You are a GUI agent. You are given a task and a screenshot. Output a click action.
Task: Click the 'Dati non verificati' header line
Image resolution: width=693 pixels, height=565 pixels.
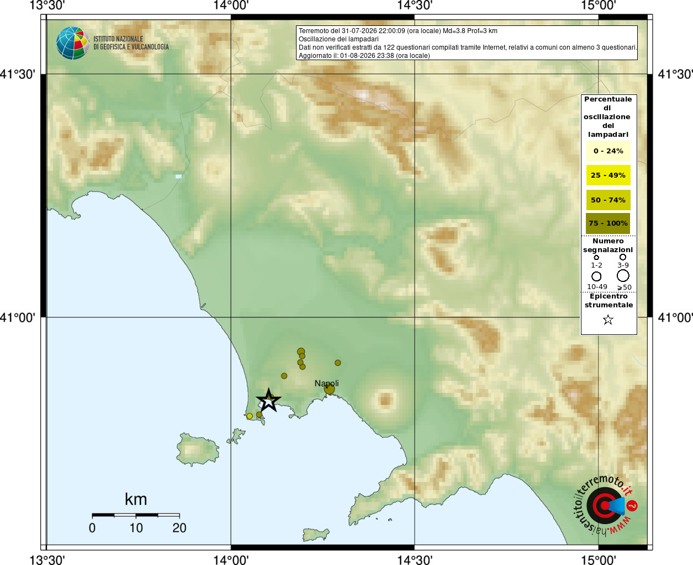click(468, 47)
